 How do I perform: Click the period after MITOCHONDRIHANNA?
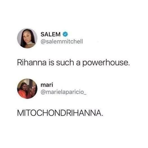(102, 116)
